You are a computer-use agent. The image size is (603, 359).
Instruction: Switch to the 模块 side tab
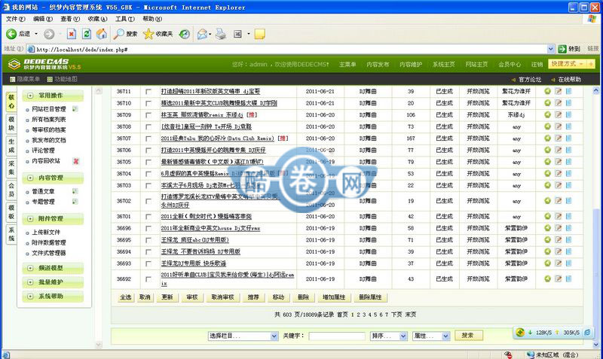tap(11, 123)
